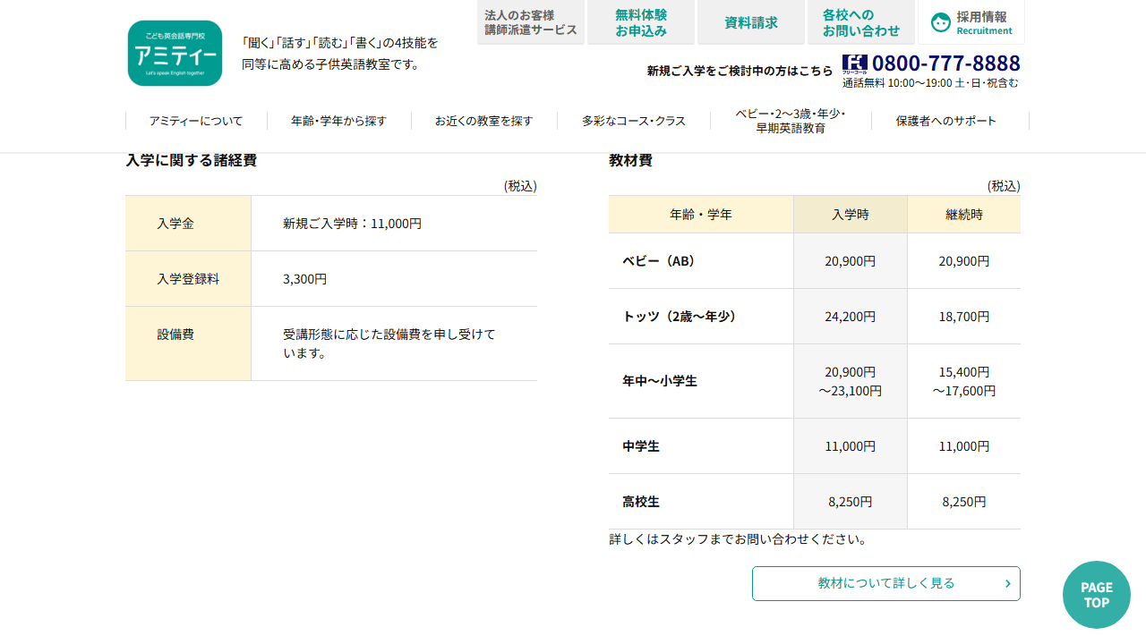The width and height of the screenshot is (1146, 644).
Task: Click 新規ご入学時：11,000円 text
Action: point(352,224)
